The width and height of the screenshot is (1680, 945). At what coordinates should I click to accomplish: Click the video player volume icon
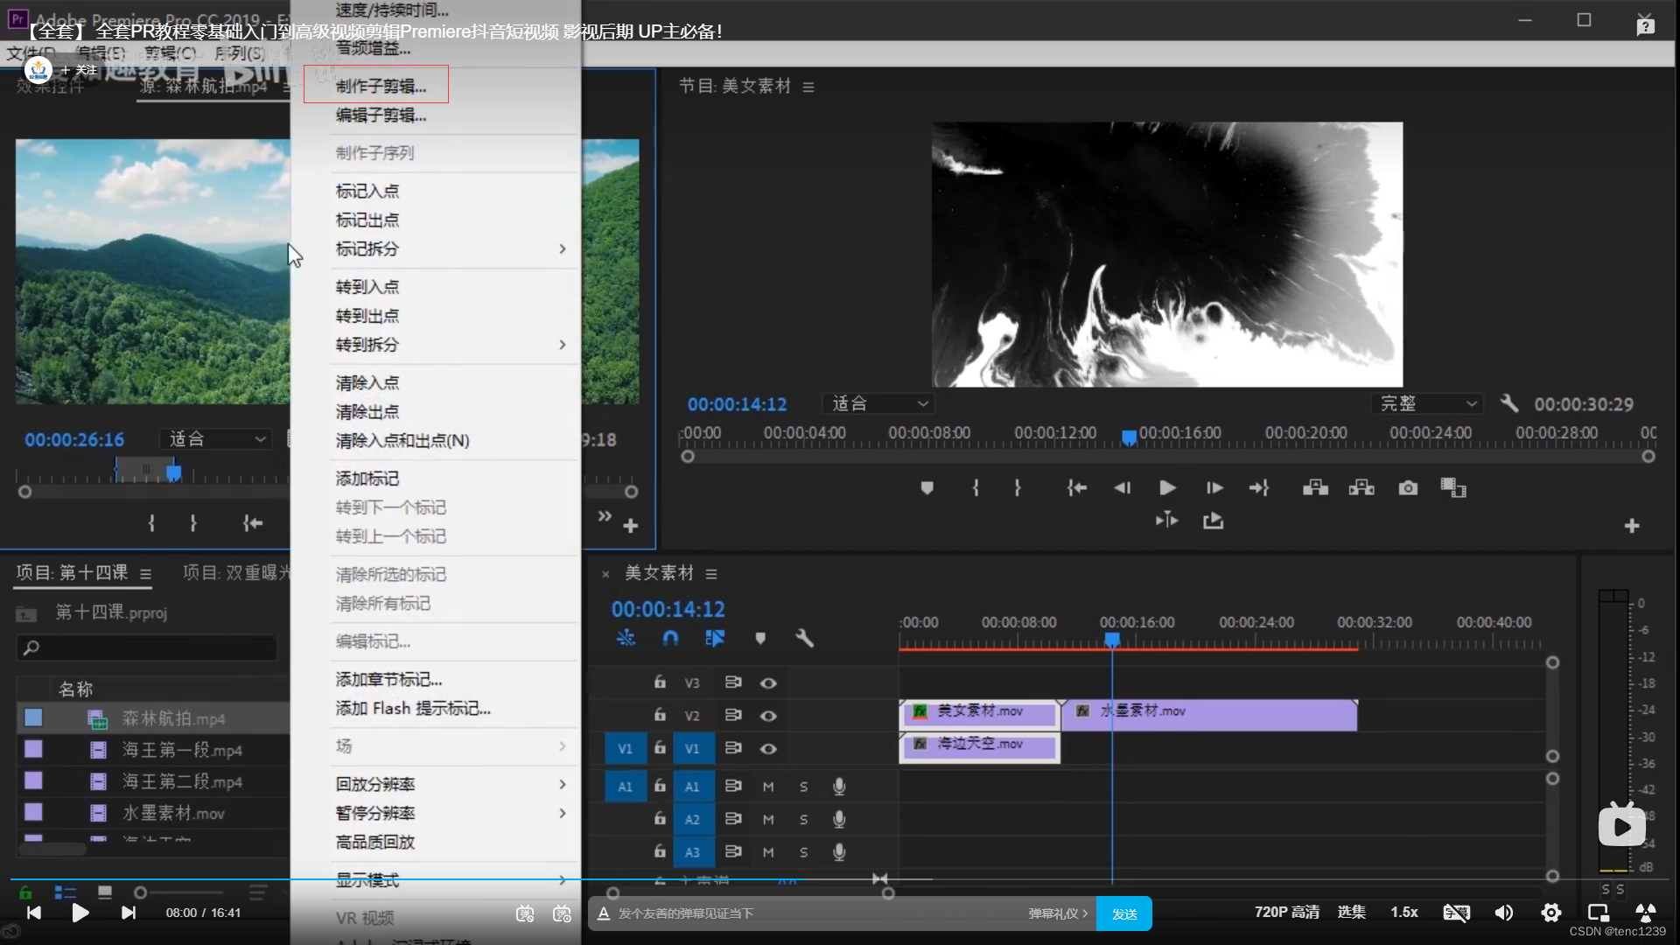(x=1503, y=913)
